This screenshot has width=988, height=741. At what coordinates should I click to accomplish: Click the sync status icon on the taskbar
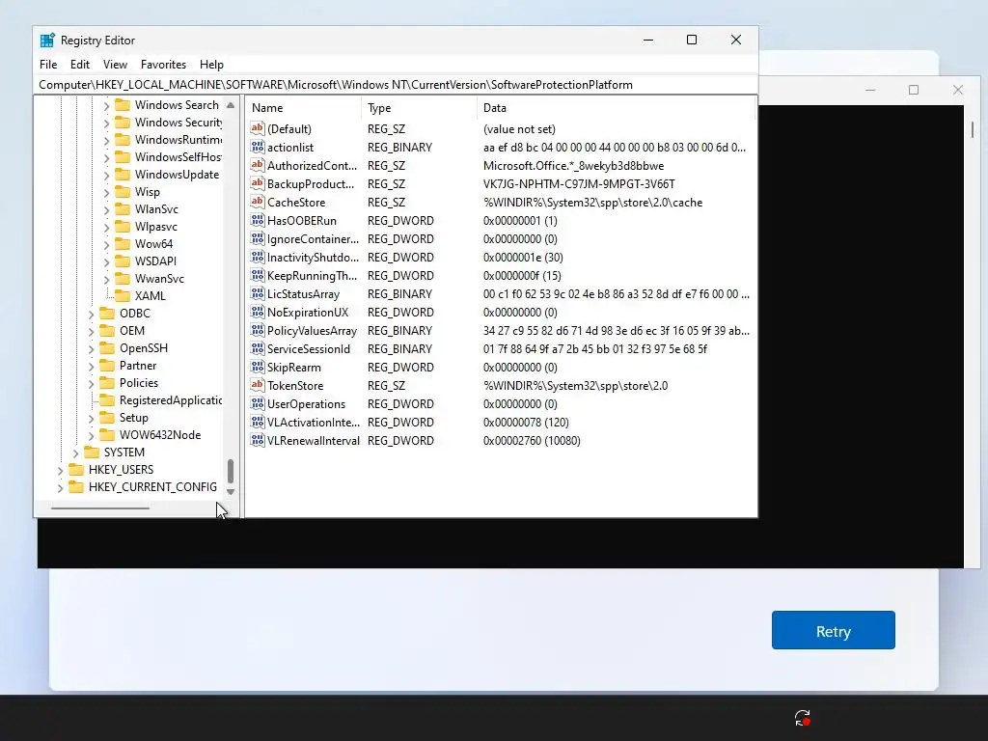(x=802, y=717)
